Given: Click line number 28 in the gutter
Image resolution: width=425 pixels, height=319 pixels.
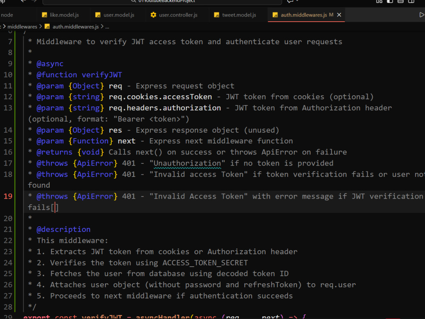Looking at the screenshot, I should pos(8,307).
